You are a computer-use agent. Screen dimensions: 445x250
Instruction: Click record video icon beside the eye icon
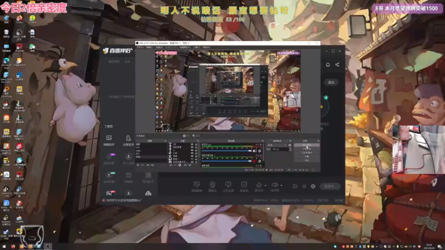295,186
